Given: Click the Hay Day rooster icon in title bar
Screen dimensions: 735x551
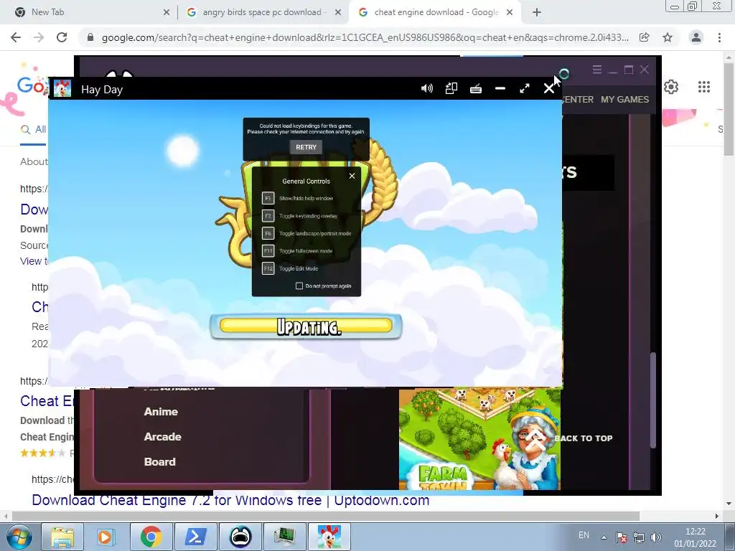Looking at the screenshot, I should coord(62,88).
